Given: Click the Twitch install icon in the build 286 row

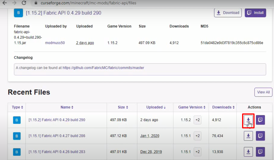Looking at the screenshot, I should [x=260, y=136].
